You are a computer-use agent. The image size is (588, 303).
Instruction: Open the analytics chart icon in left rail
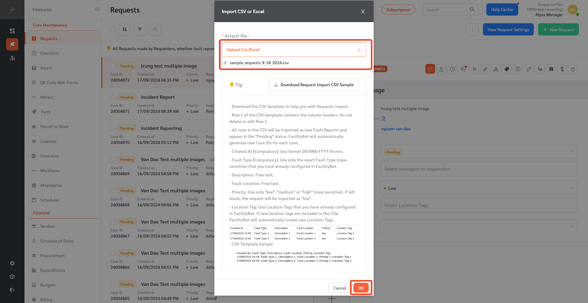[x=12, y=58]
